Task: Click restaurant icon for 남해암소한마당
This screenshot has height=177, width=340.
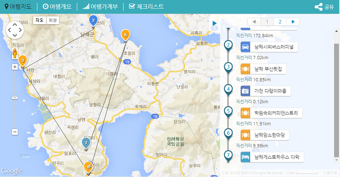Action: click(x=245, y=135)
